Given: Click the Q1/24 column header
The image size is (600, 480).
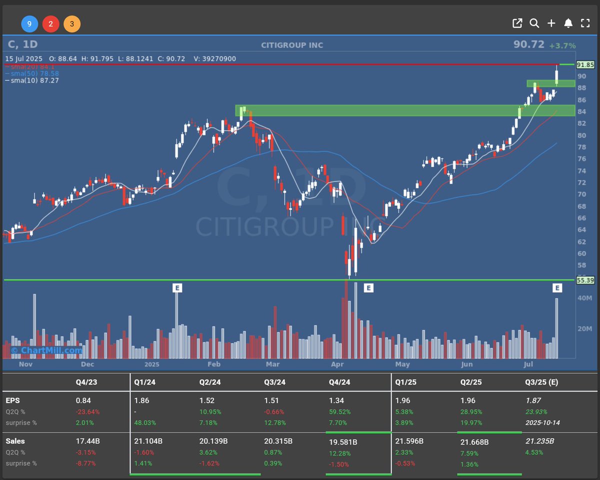Looking at the screenshot, I should pyautogui.click(x=144, y=382).
